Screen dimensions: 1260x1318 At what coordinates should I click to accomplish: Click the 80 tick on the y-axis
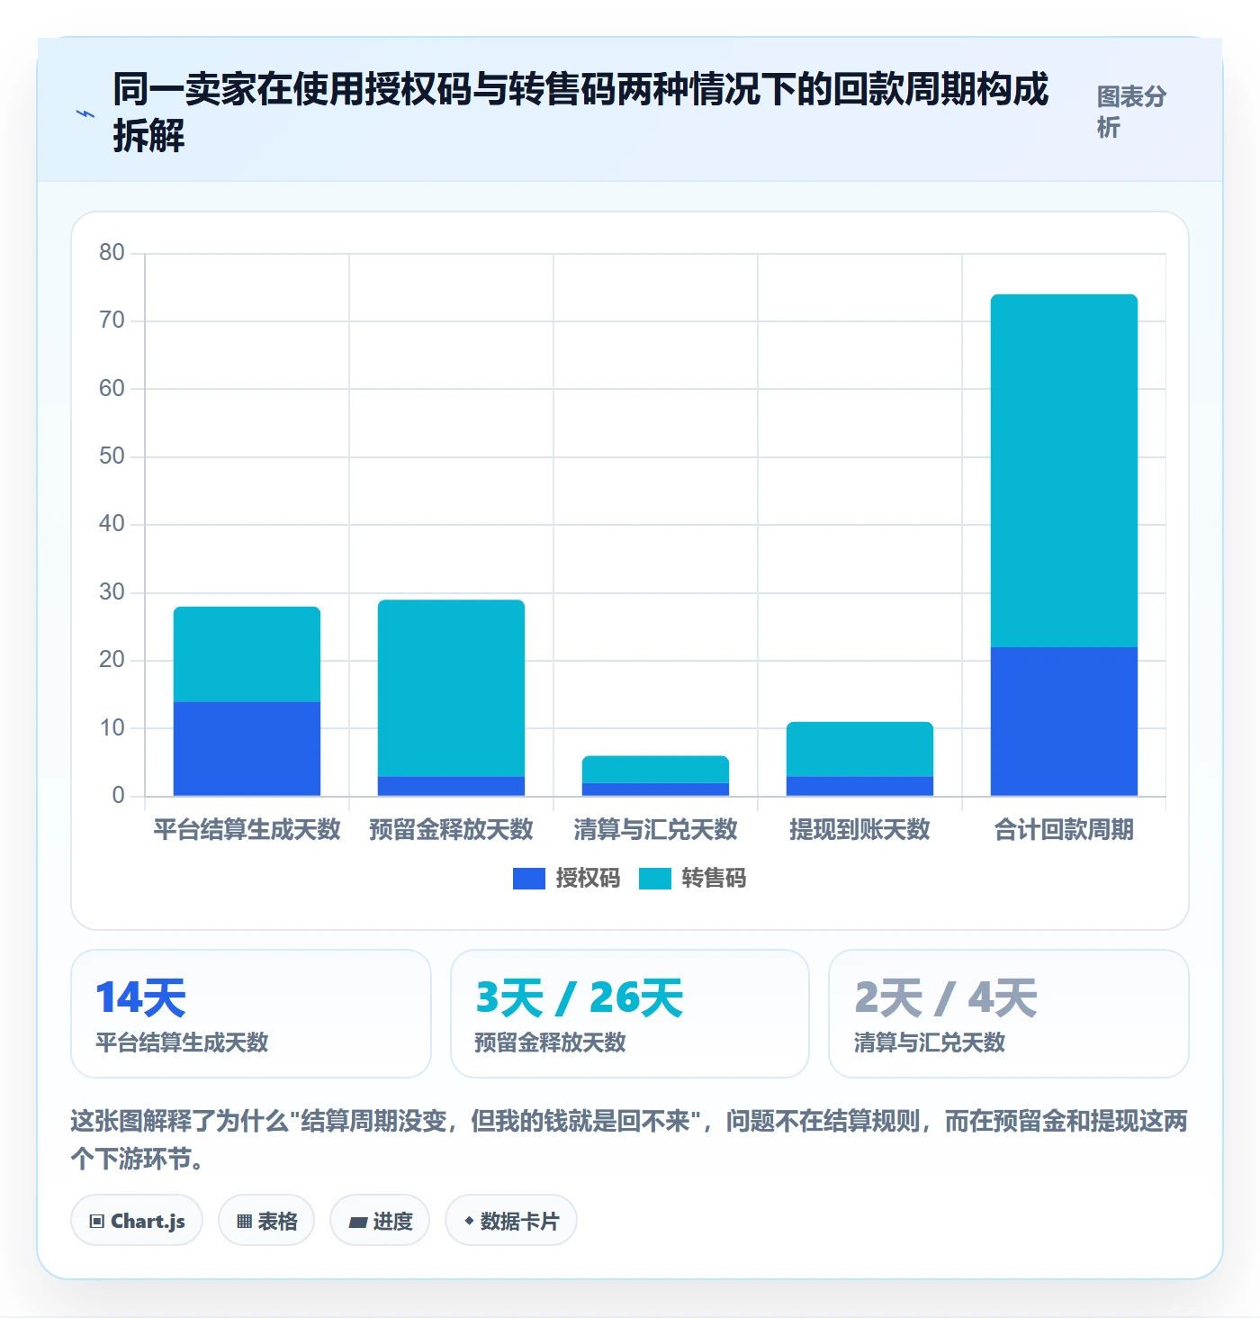[112, 252]
